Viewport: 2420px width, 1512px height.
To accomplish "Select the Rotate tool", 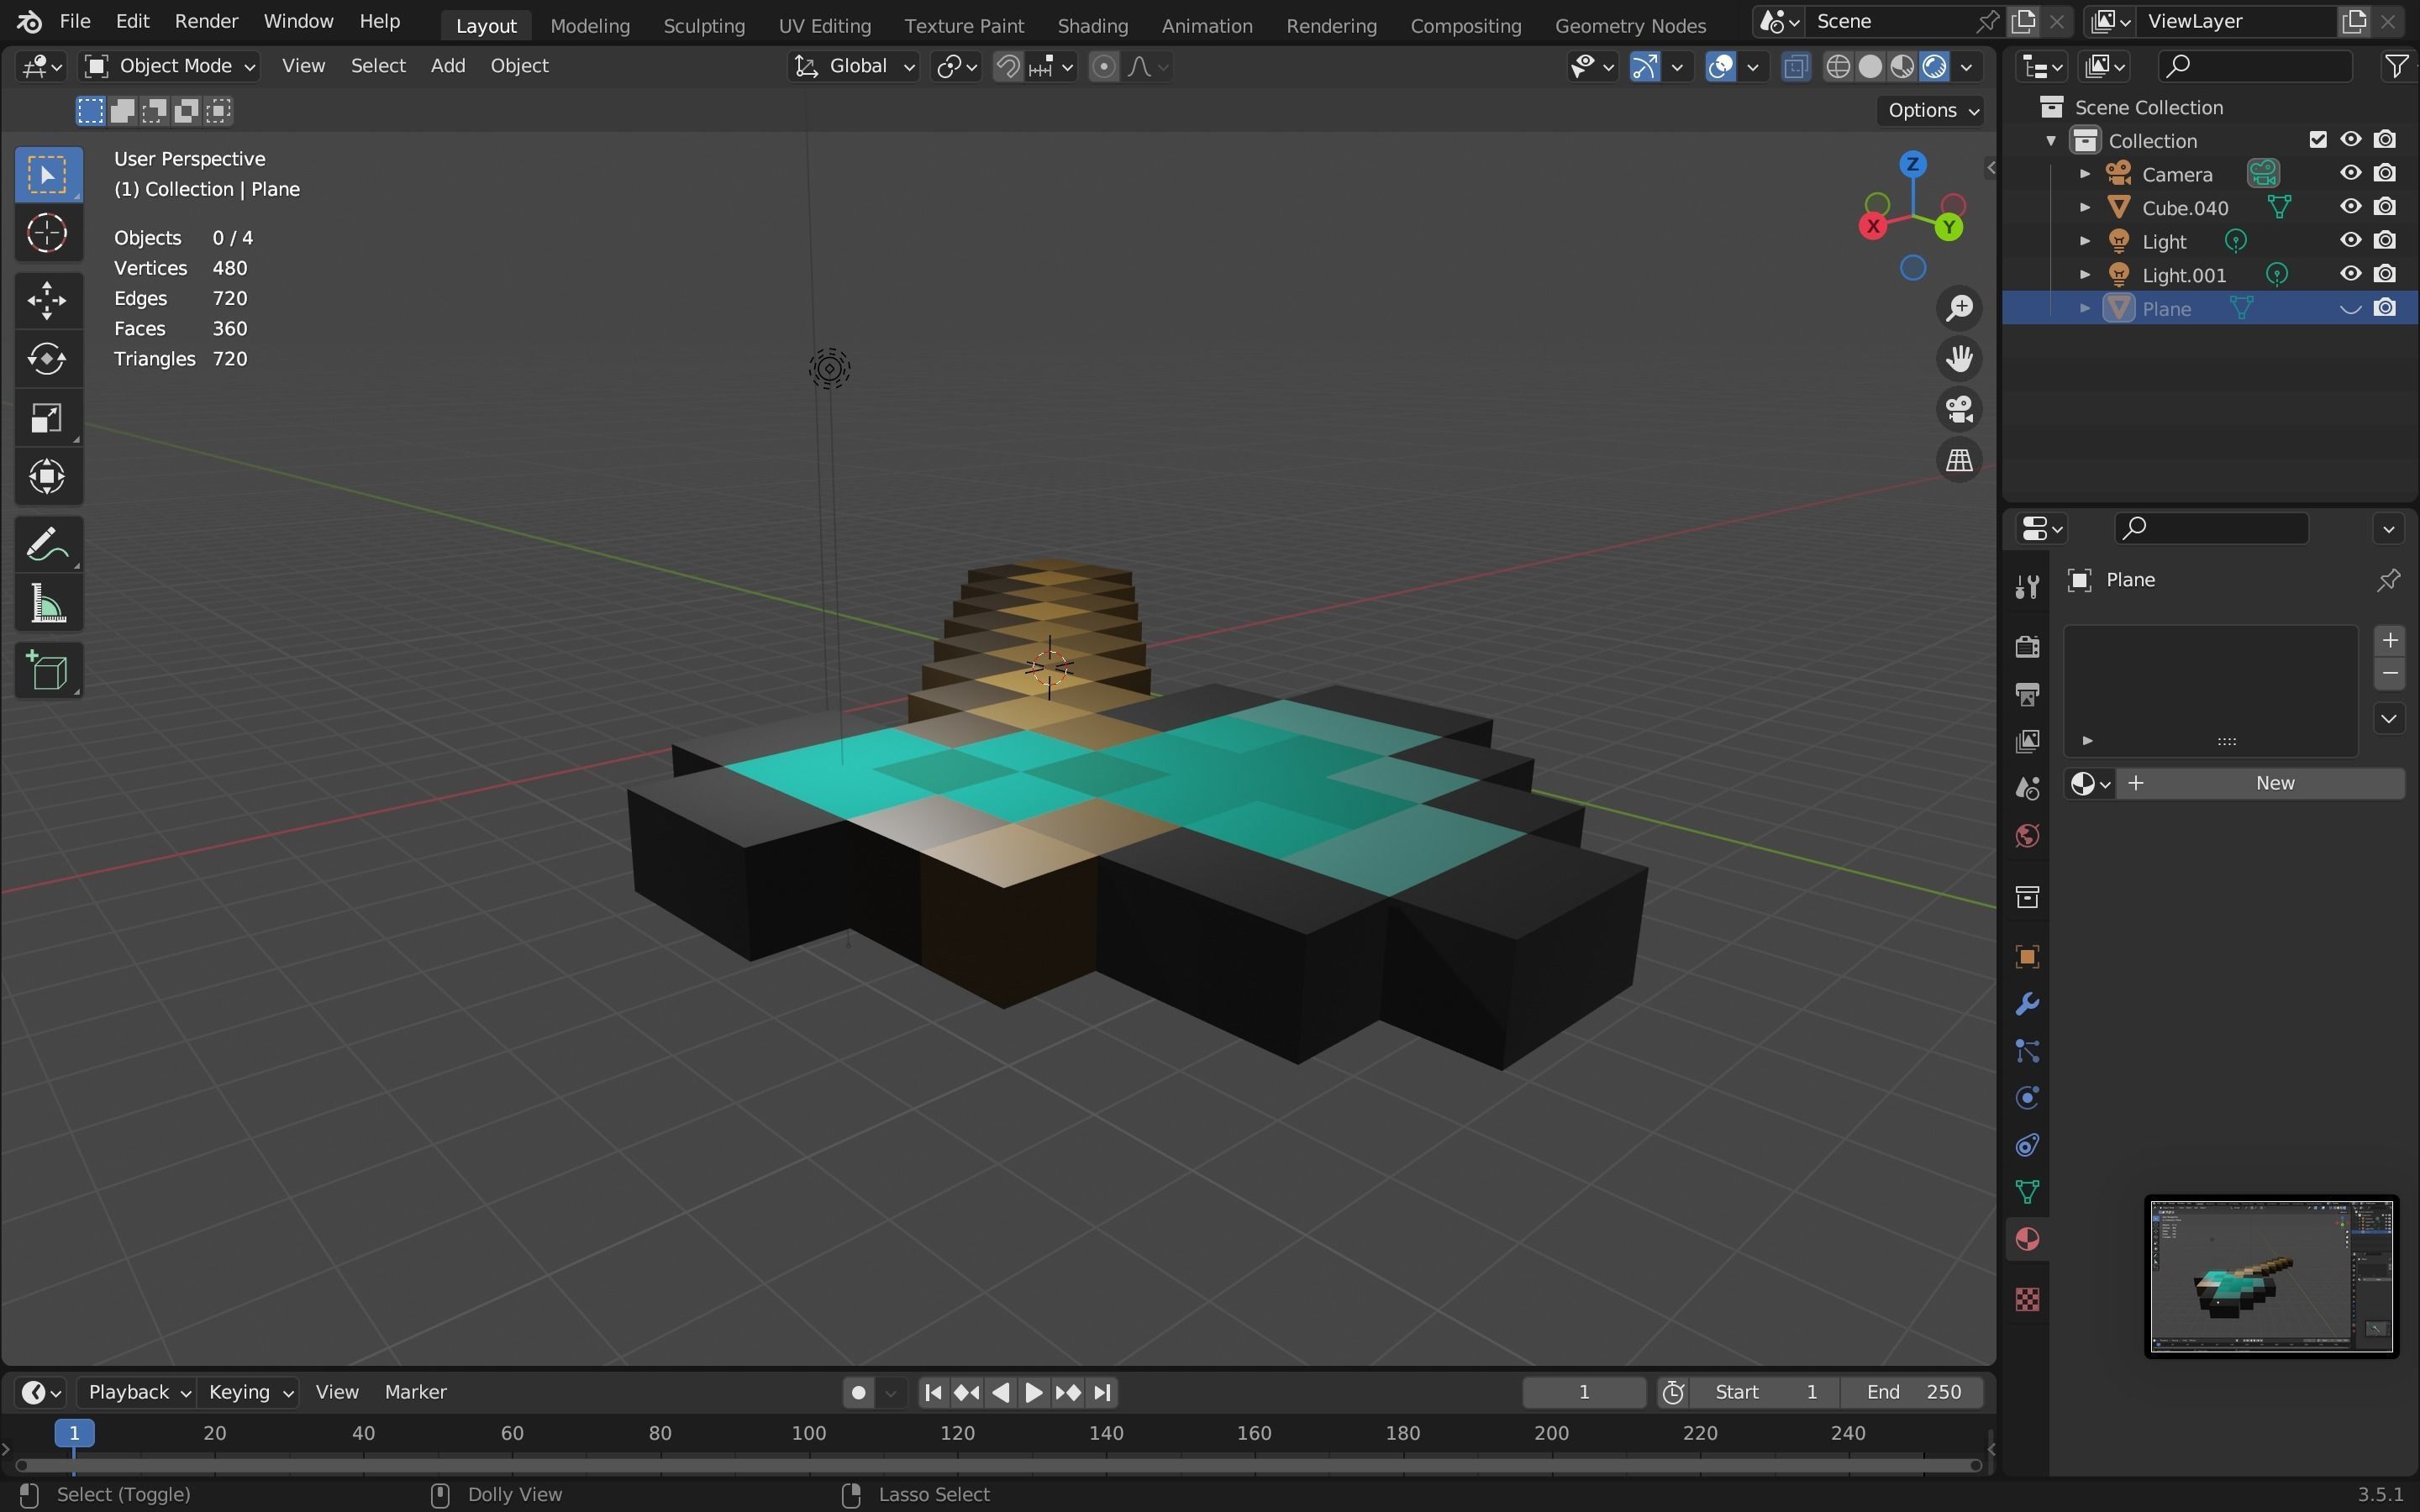I will [x=47, y=359].
